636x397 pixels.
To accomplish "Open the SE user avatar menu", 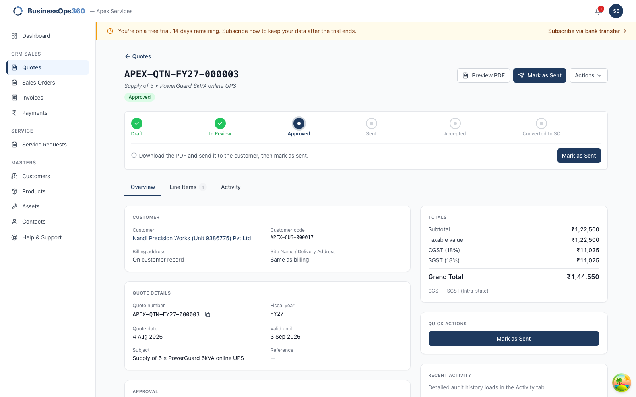I will click(616, 11).
